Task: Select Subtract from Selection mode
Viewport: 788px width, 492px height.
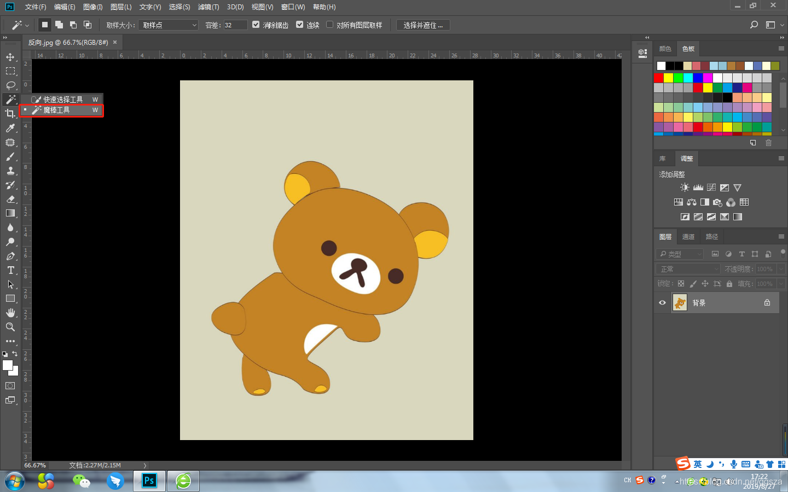Action: (73, 25)
